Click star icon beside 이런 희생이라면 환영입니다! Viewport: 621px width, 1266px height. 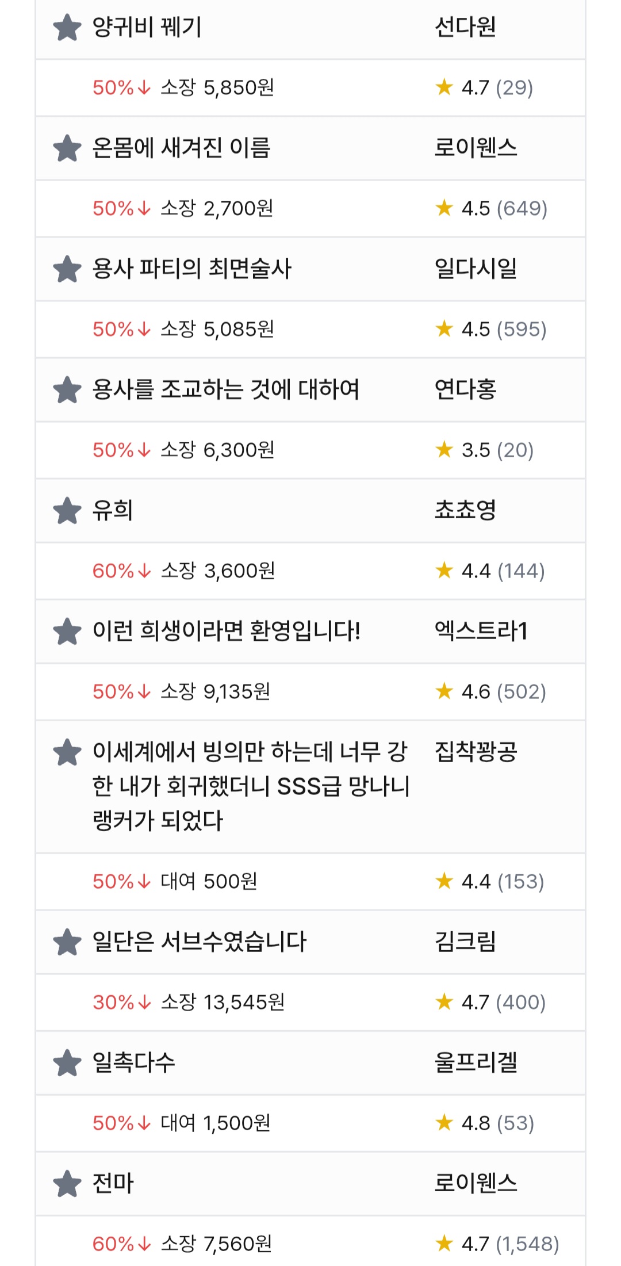pos(67,632)
